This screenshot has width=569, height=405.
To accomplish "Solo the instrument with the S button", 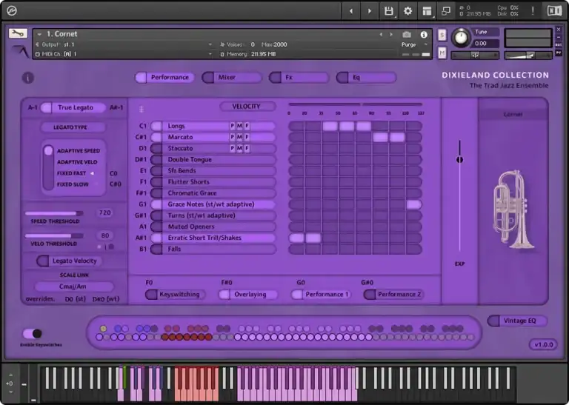I will point(442,36).
